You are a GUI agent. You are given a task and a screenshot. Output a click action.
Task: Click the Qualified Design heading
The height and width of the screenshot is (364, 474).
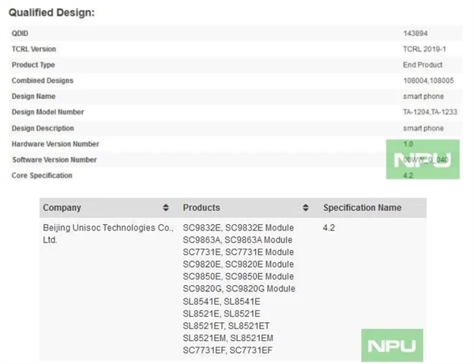tap(51, 13)
